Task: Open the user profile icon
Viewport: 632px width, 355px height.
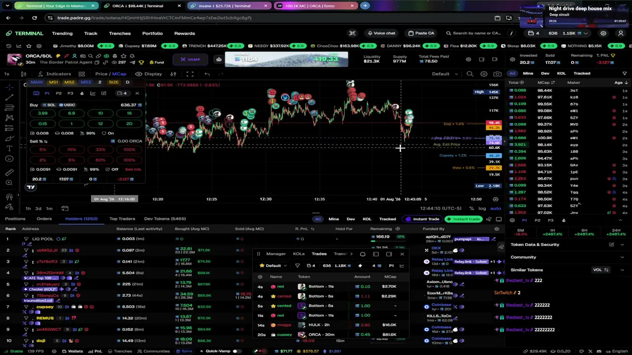Action: click(x=621, y=33)
